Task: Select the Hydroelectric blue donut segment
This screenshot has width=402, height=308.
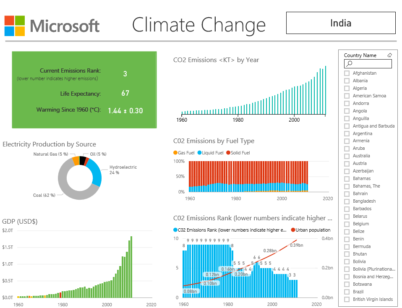Action: coord(96,171)
